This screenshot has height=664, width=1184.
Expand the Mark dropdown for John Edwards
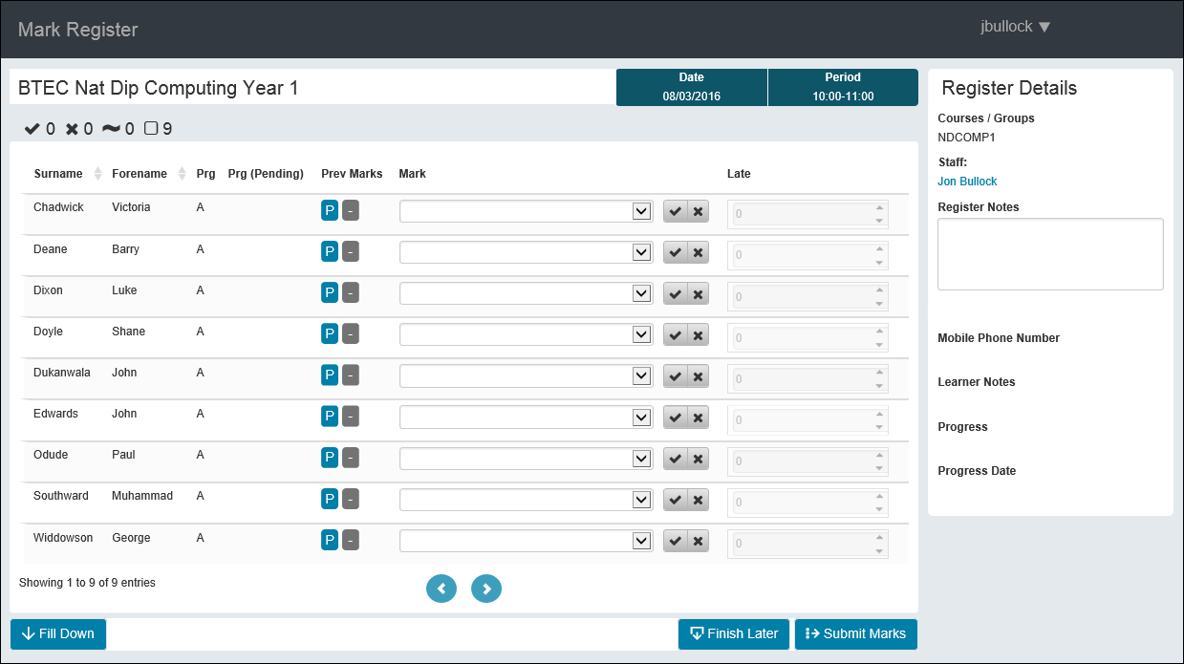642,418
